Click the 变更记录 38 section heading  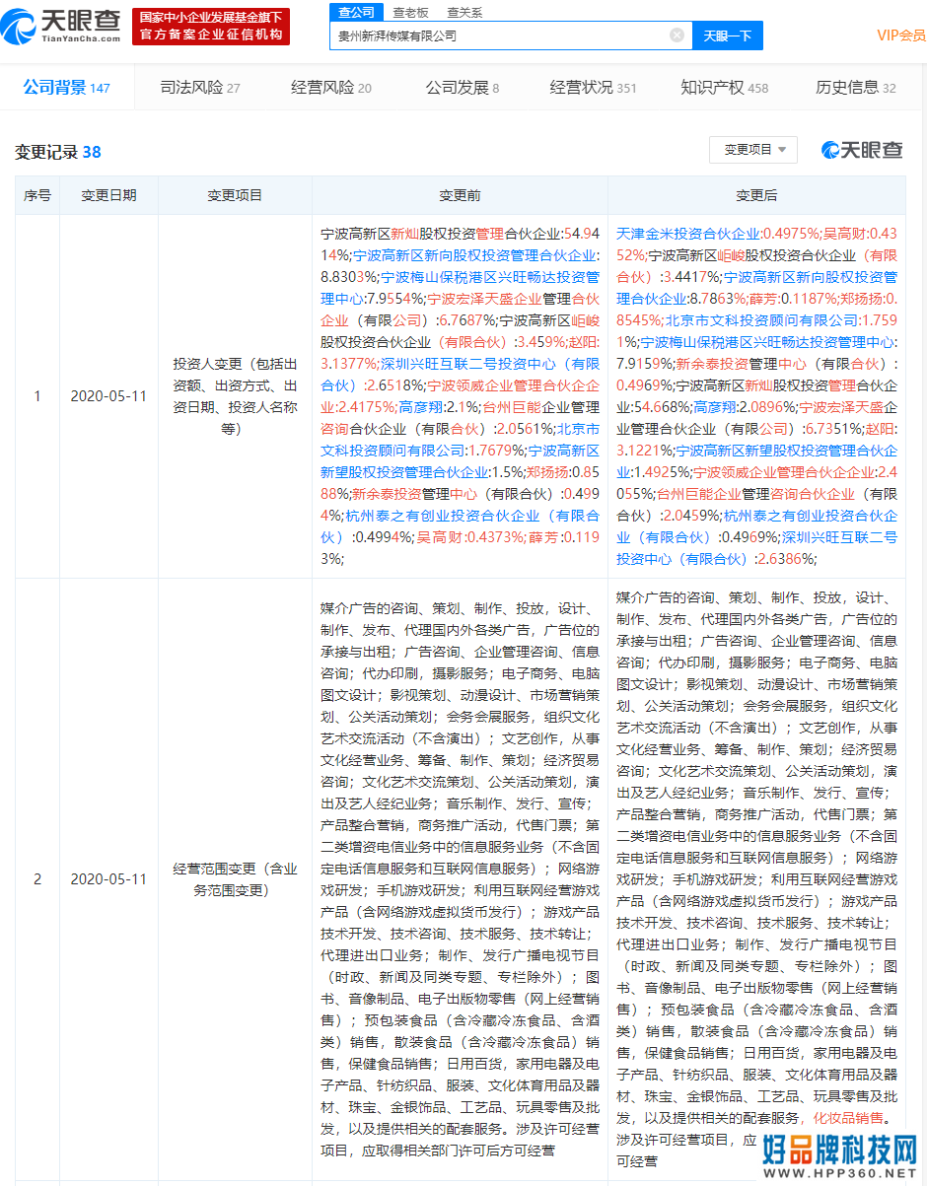tap(58, 152)
